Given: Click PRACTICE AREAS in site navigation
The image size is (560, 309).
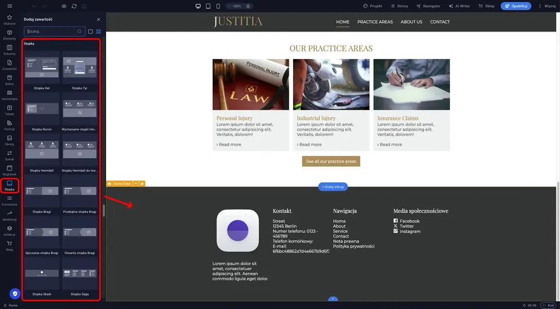Looking at the screenshot, I should pos(375,22).
